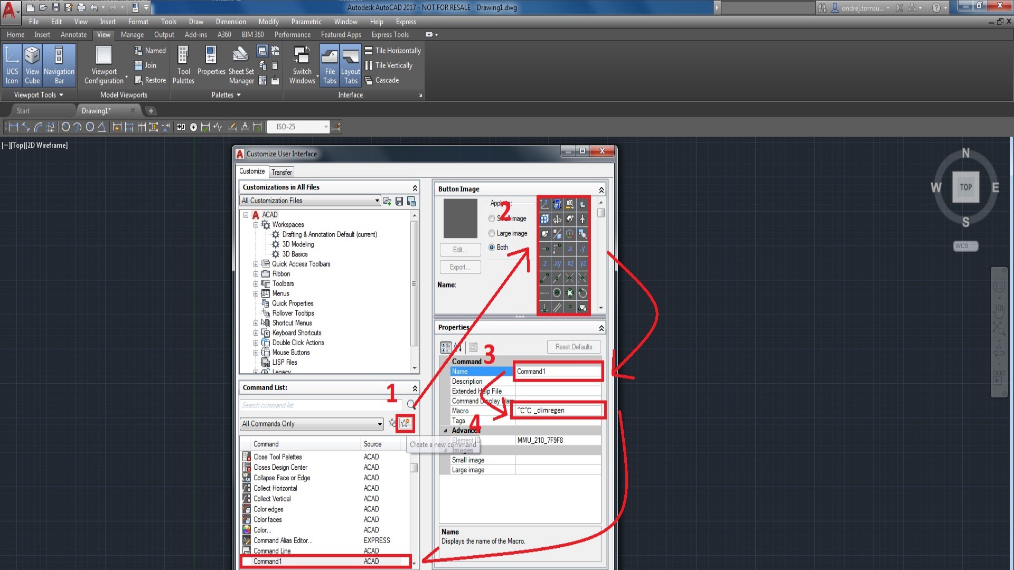The height and width of the screenshot is (570, 1014).
Task: Open the ISO-25 dimension style dropdown
Action: coord(326,127)
